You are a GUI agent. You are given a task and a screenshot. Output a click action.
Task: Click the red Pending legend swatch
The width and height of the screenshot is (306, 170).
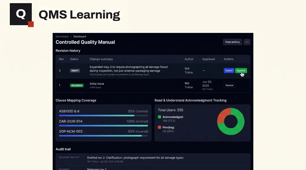tap(160, 127)
